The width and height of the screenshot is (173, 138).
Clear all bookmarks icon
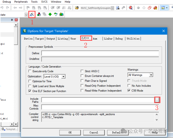pos(45,8)
